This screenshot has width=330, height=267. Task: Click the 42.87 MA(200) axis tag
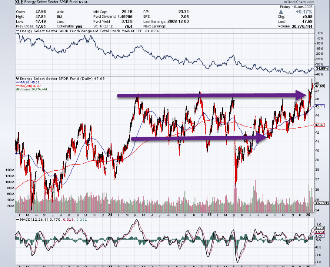pos(319,125)
